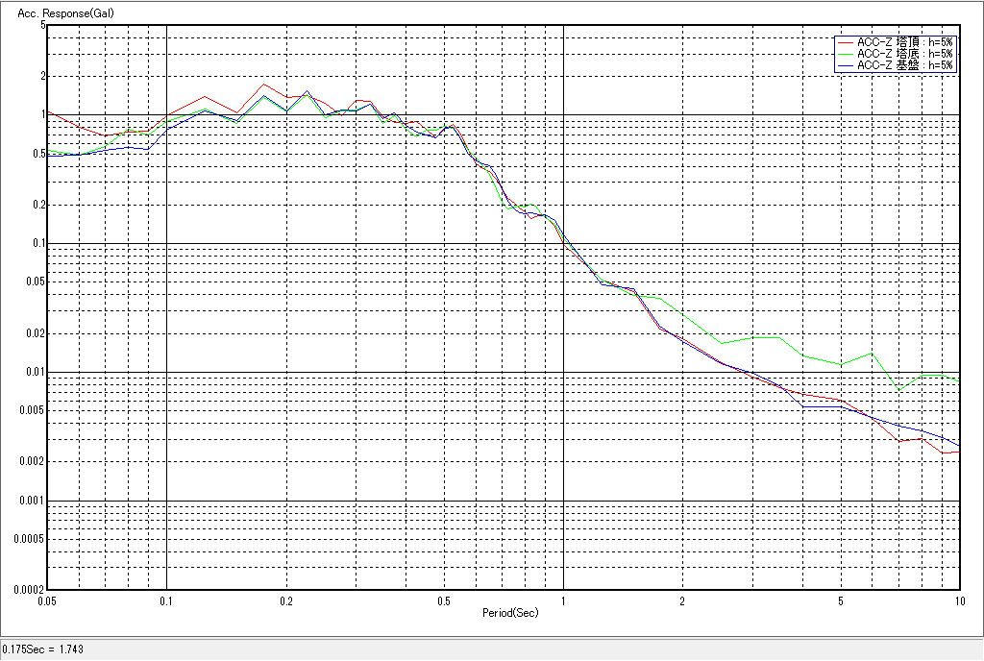The image size is (984, 661).
Task: Click the status bar reading 0.175Sec = 1.743
Action: point(43,649)
